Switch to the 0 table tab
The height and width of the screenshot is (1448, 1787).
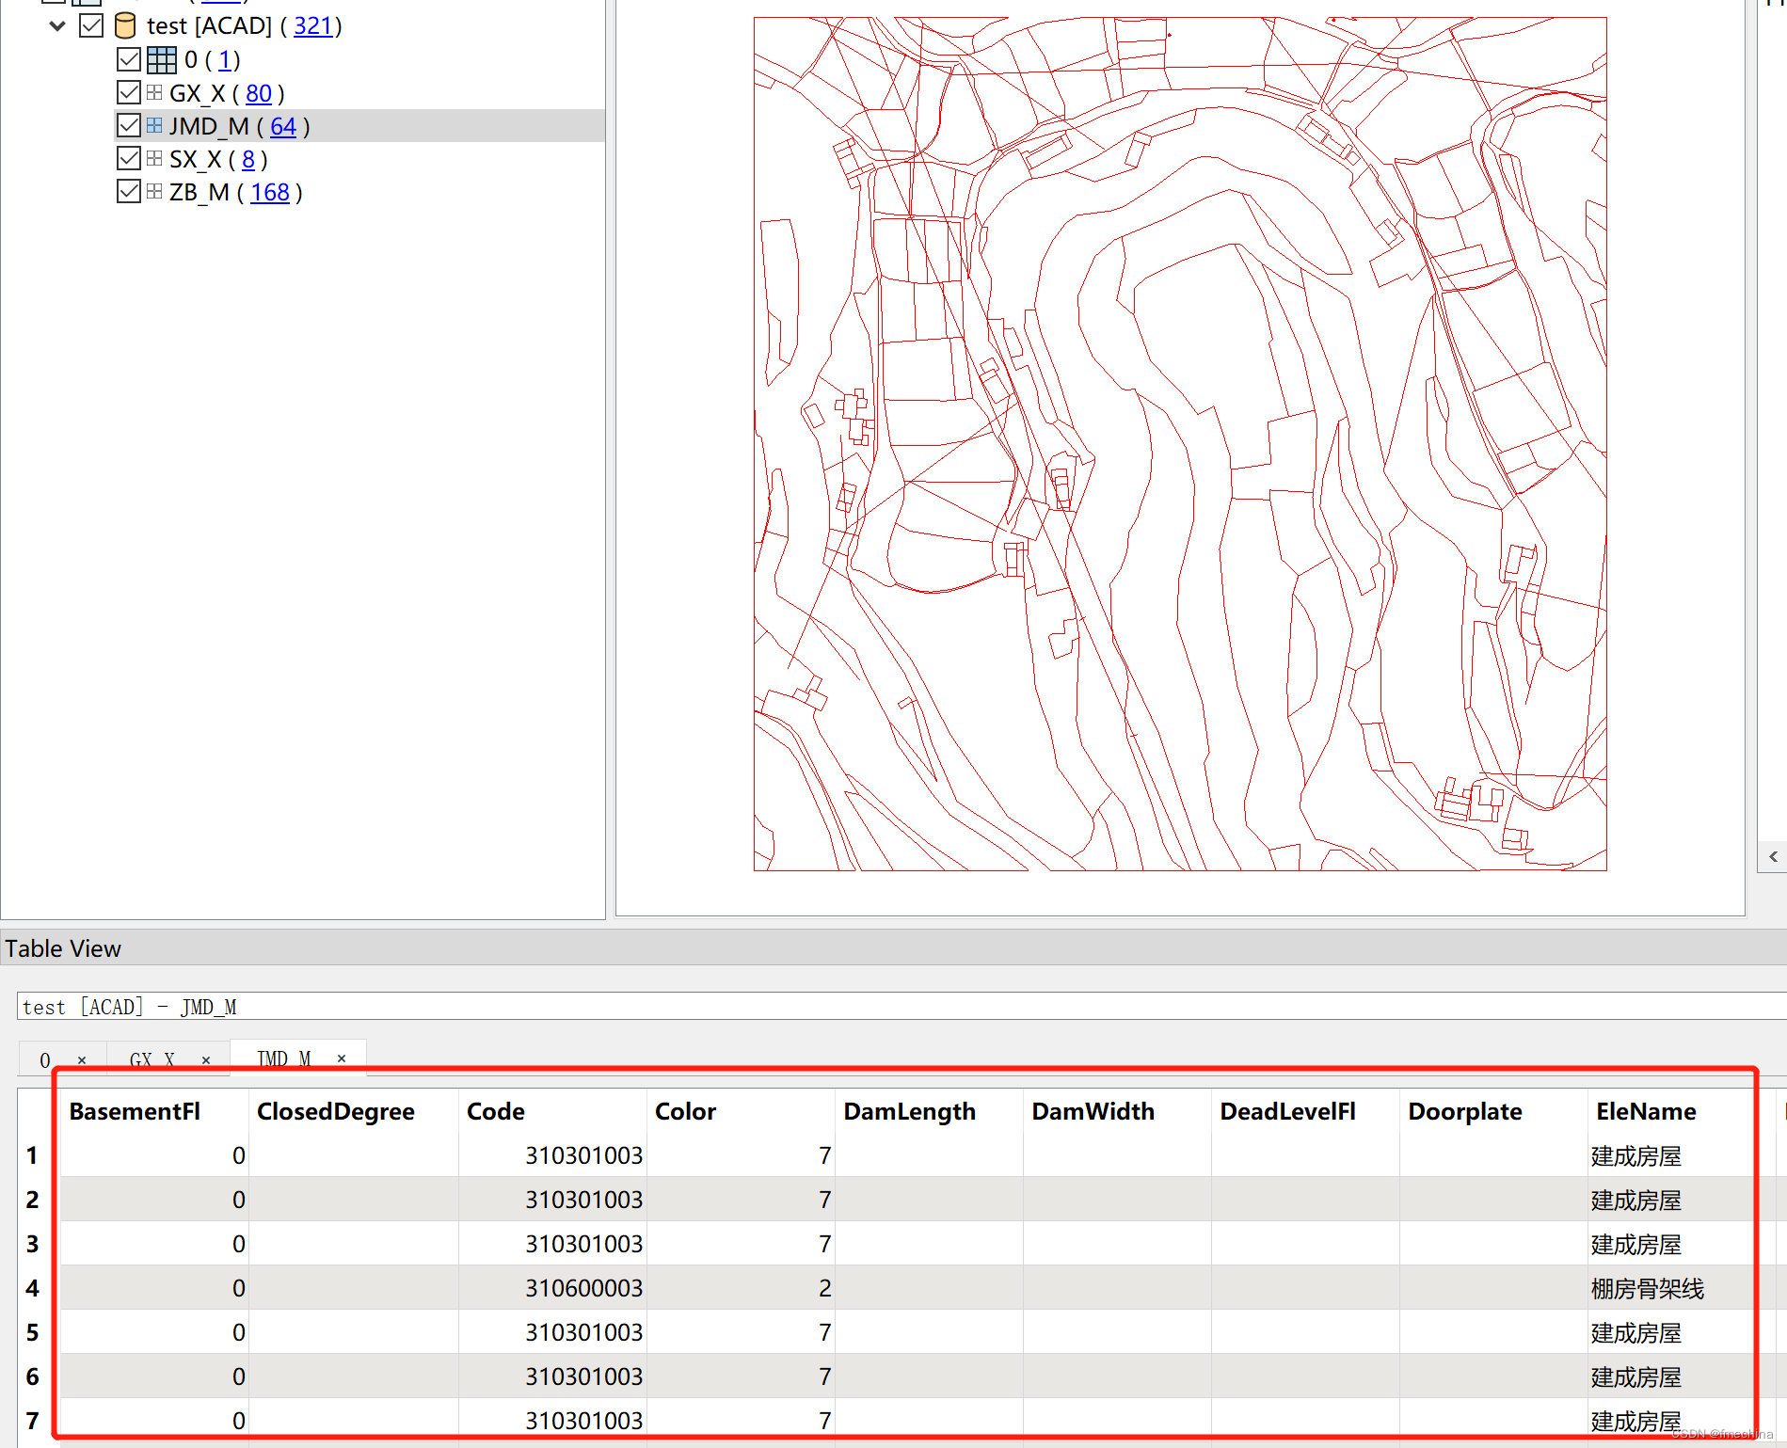click(44, 1059)
